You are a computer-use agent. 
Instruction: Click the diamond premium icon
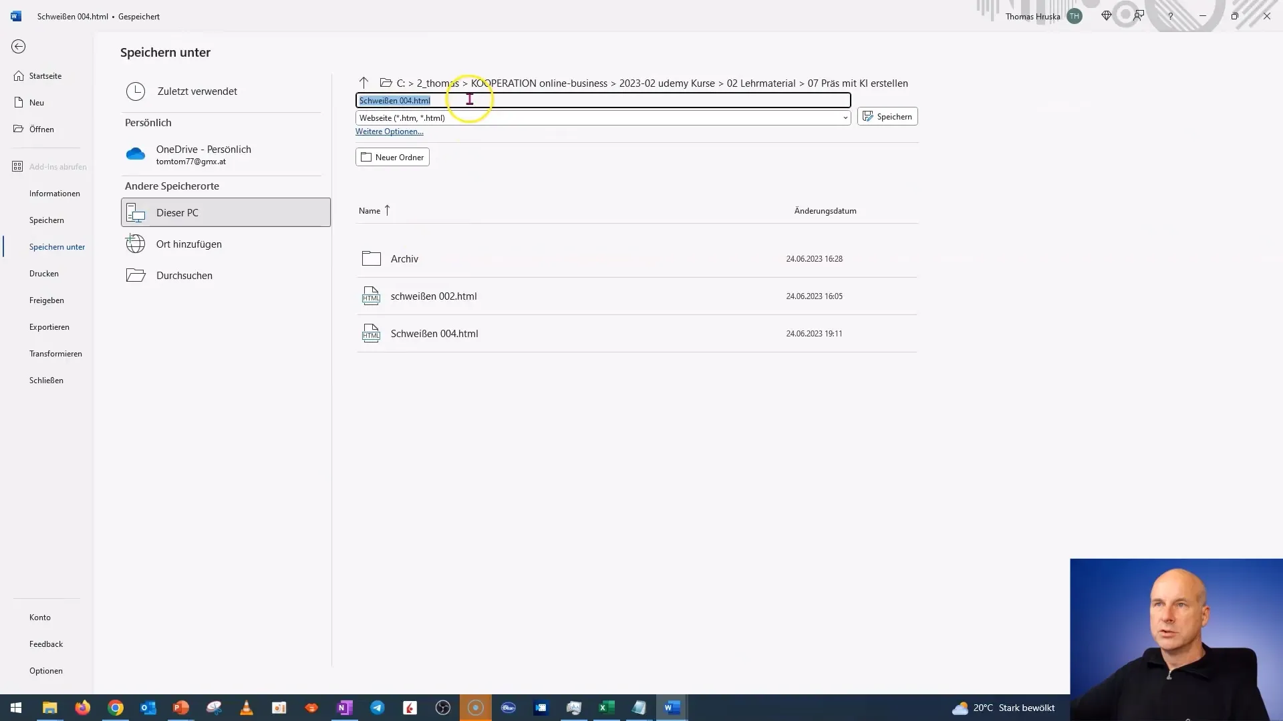pyautogui.click(x=1107, y=16)
